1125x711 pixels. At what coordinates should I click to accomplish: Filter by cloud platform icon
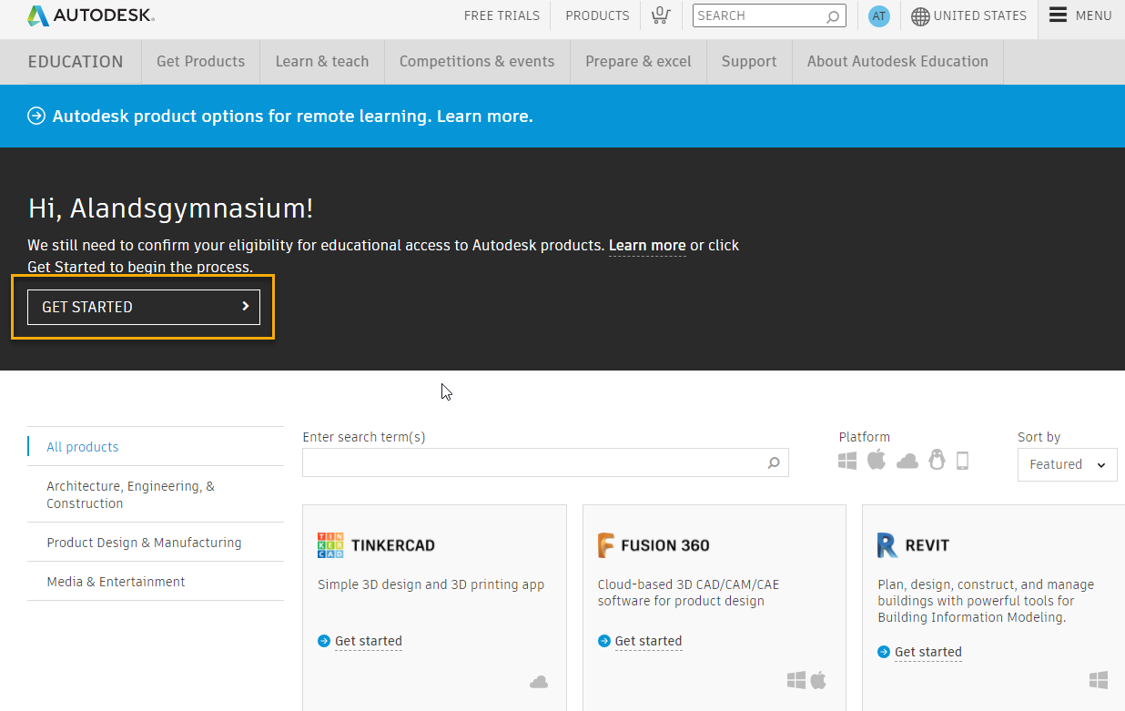(907, 462)
